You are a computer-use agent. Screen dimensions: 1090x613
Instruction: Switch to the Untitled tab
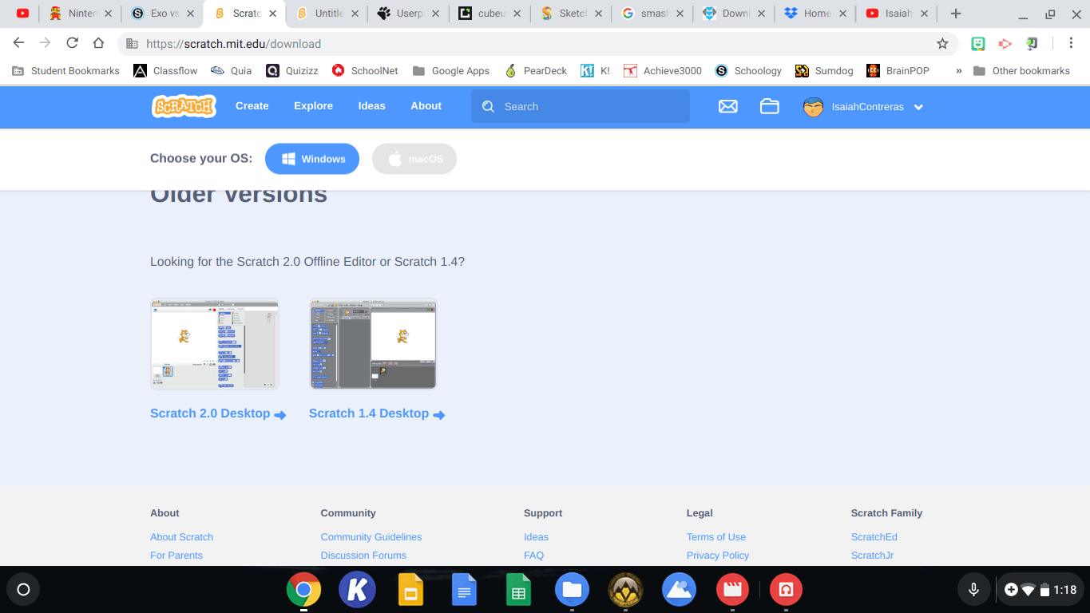[x=327, y=14]
